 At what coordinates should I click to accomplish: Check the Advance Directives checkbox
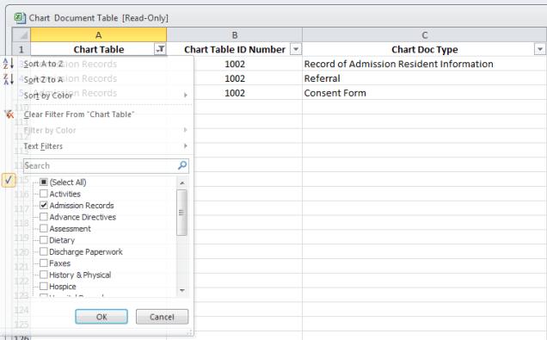(x=44, y=217)
